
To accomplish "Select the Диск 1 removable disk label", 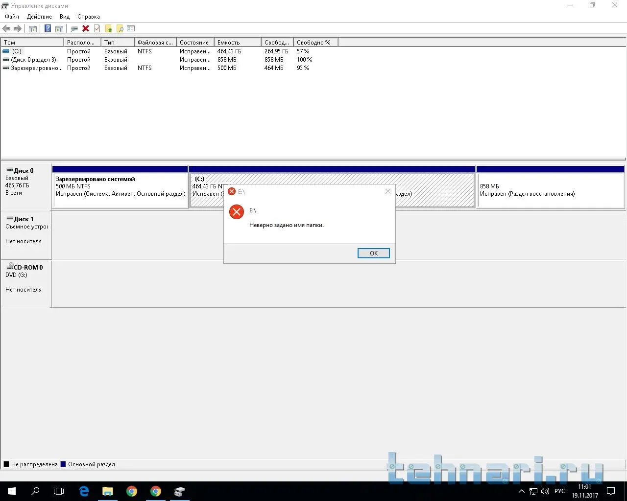I will (26, 235).
